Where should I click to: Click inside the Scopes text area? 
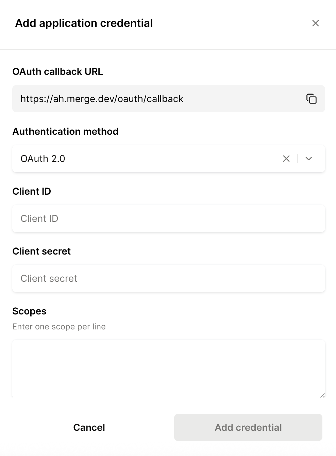click(169, 369)
